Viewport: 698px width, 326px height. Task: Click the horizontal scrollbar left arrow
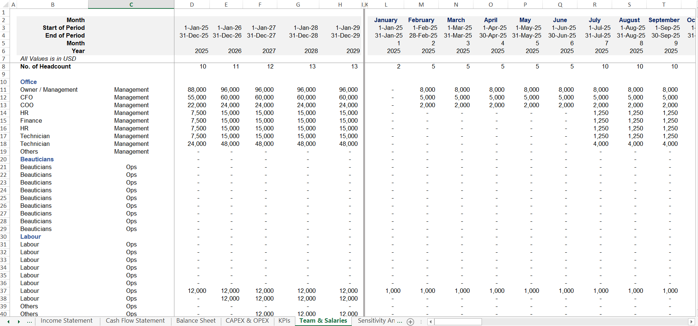[430, 322]
